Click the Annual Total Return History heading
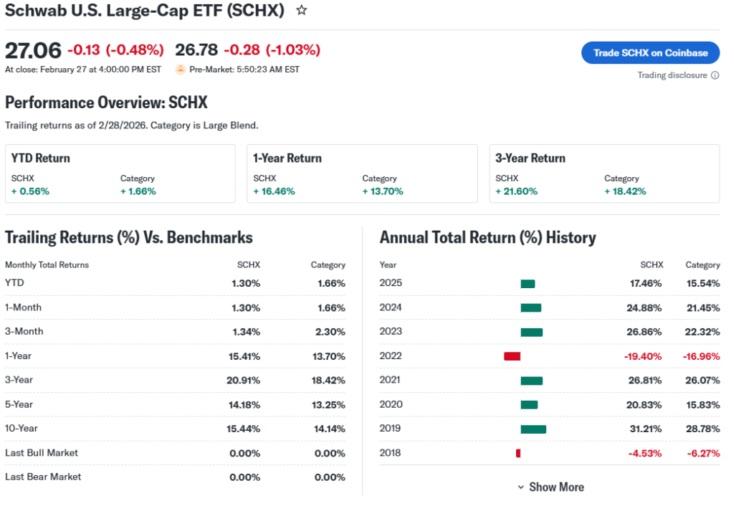 pyautogui.click(x=487, y=237)
